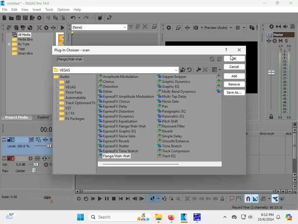This screenshot has width=298, height=224.
Task: Adjust the Master volume fader
Action: tap(271, 72)
